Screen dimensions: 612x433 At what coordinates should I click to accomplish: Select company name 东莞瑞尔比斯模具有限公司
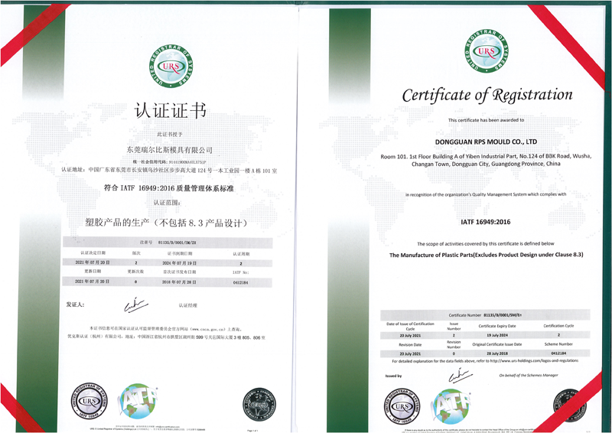click(170, 150)
